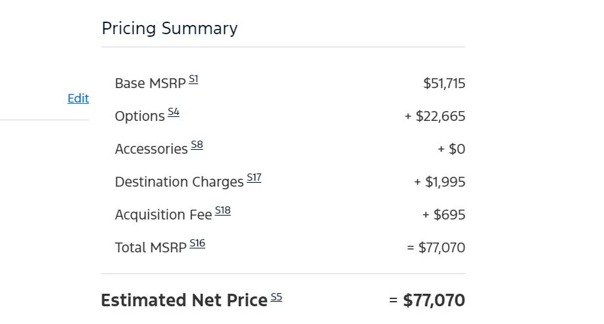Click the Estimated Net Price label
Image resolution: width=604 pixels, height=324 pixels.
(184, 300)
